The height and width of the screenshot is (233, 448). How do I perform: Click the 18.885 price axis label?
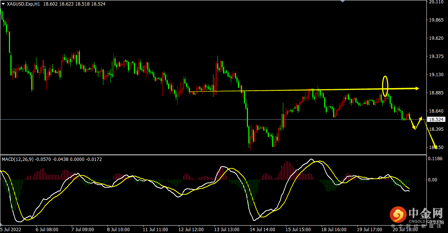(436, 93)
